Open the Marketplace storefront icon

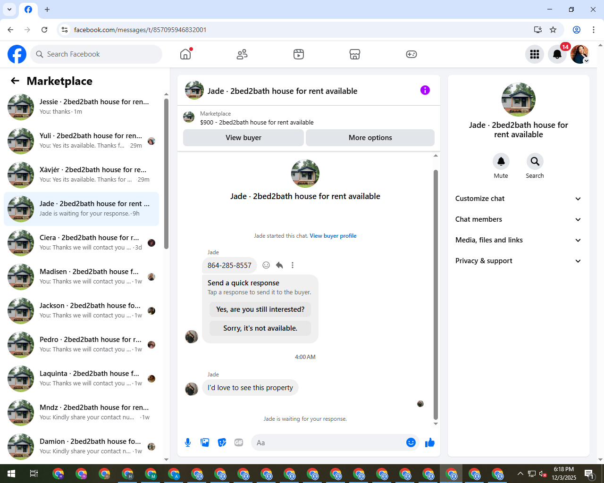pos(355,54)
